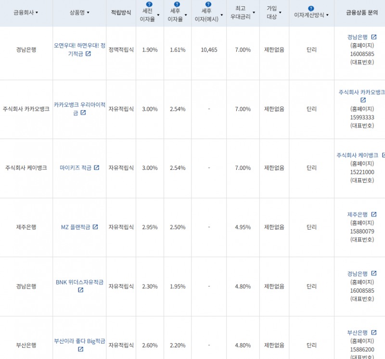Screen dimensions: 385x359
Task: Click 금융상품 문의 column header
Action: pos(362,13)
